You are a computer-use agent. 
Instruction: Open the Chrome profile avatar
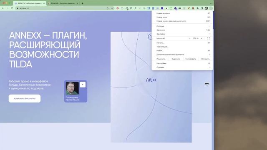tap(207, 8)
